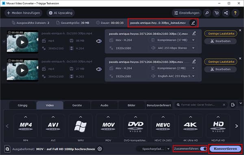
Task: Switch to the Benutzerdefiniert tab
Action: click(x=159, y=105)
